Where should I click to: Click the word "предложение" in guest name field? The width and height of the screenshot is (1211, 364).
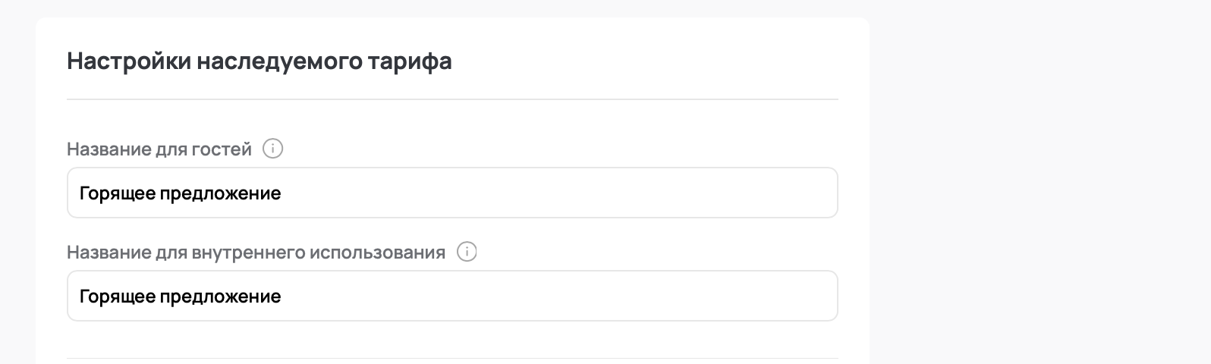[220, 193]
